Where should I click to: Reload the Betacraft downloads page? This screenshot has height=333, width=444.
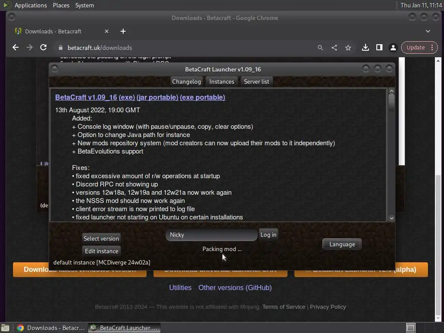point(43,48)
